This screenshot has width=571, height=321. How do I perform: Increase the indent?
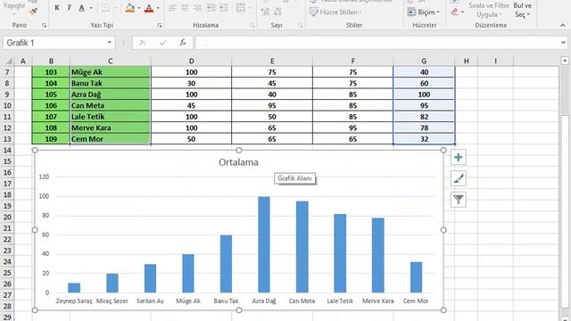pos(224,8)
